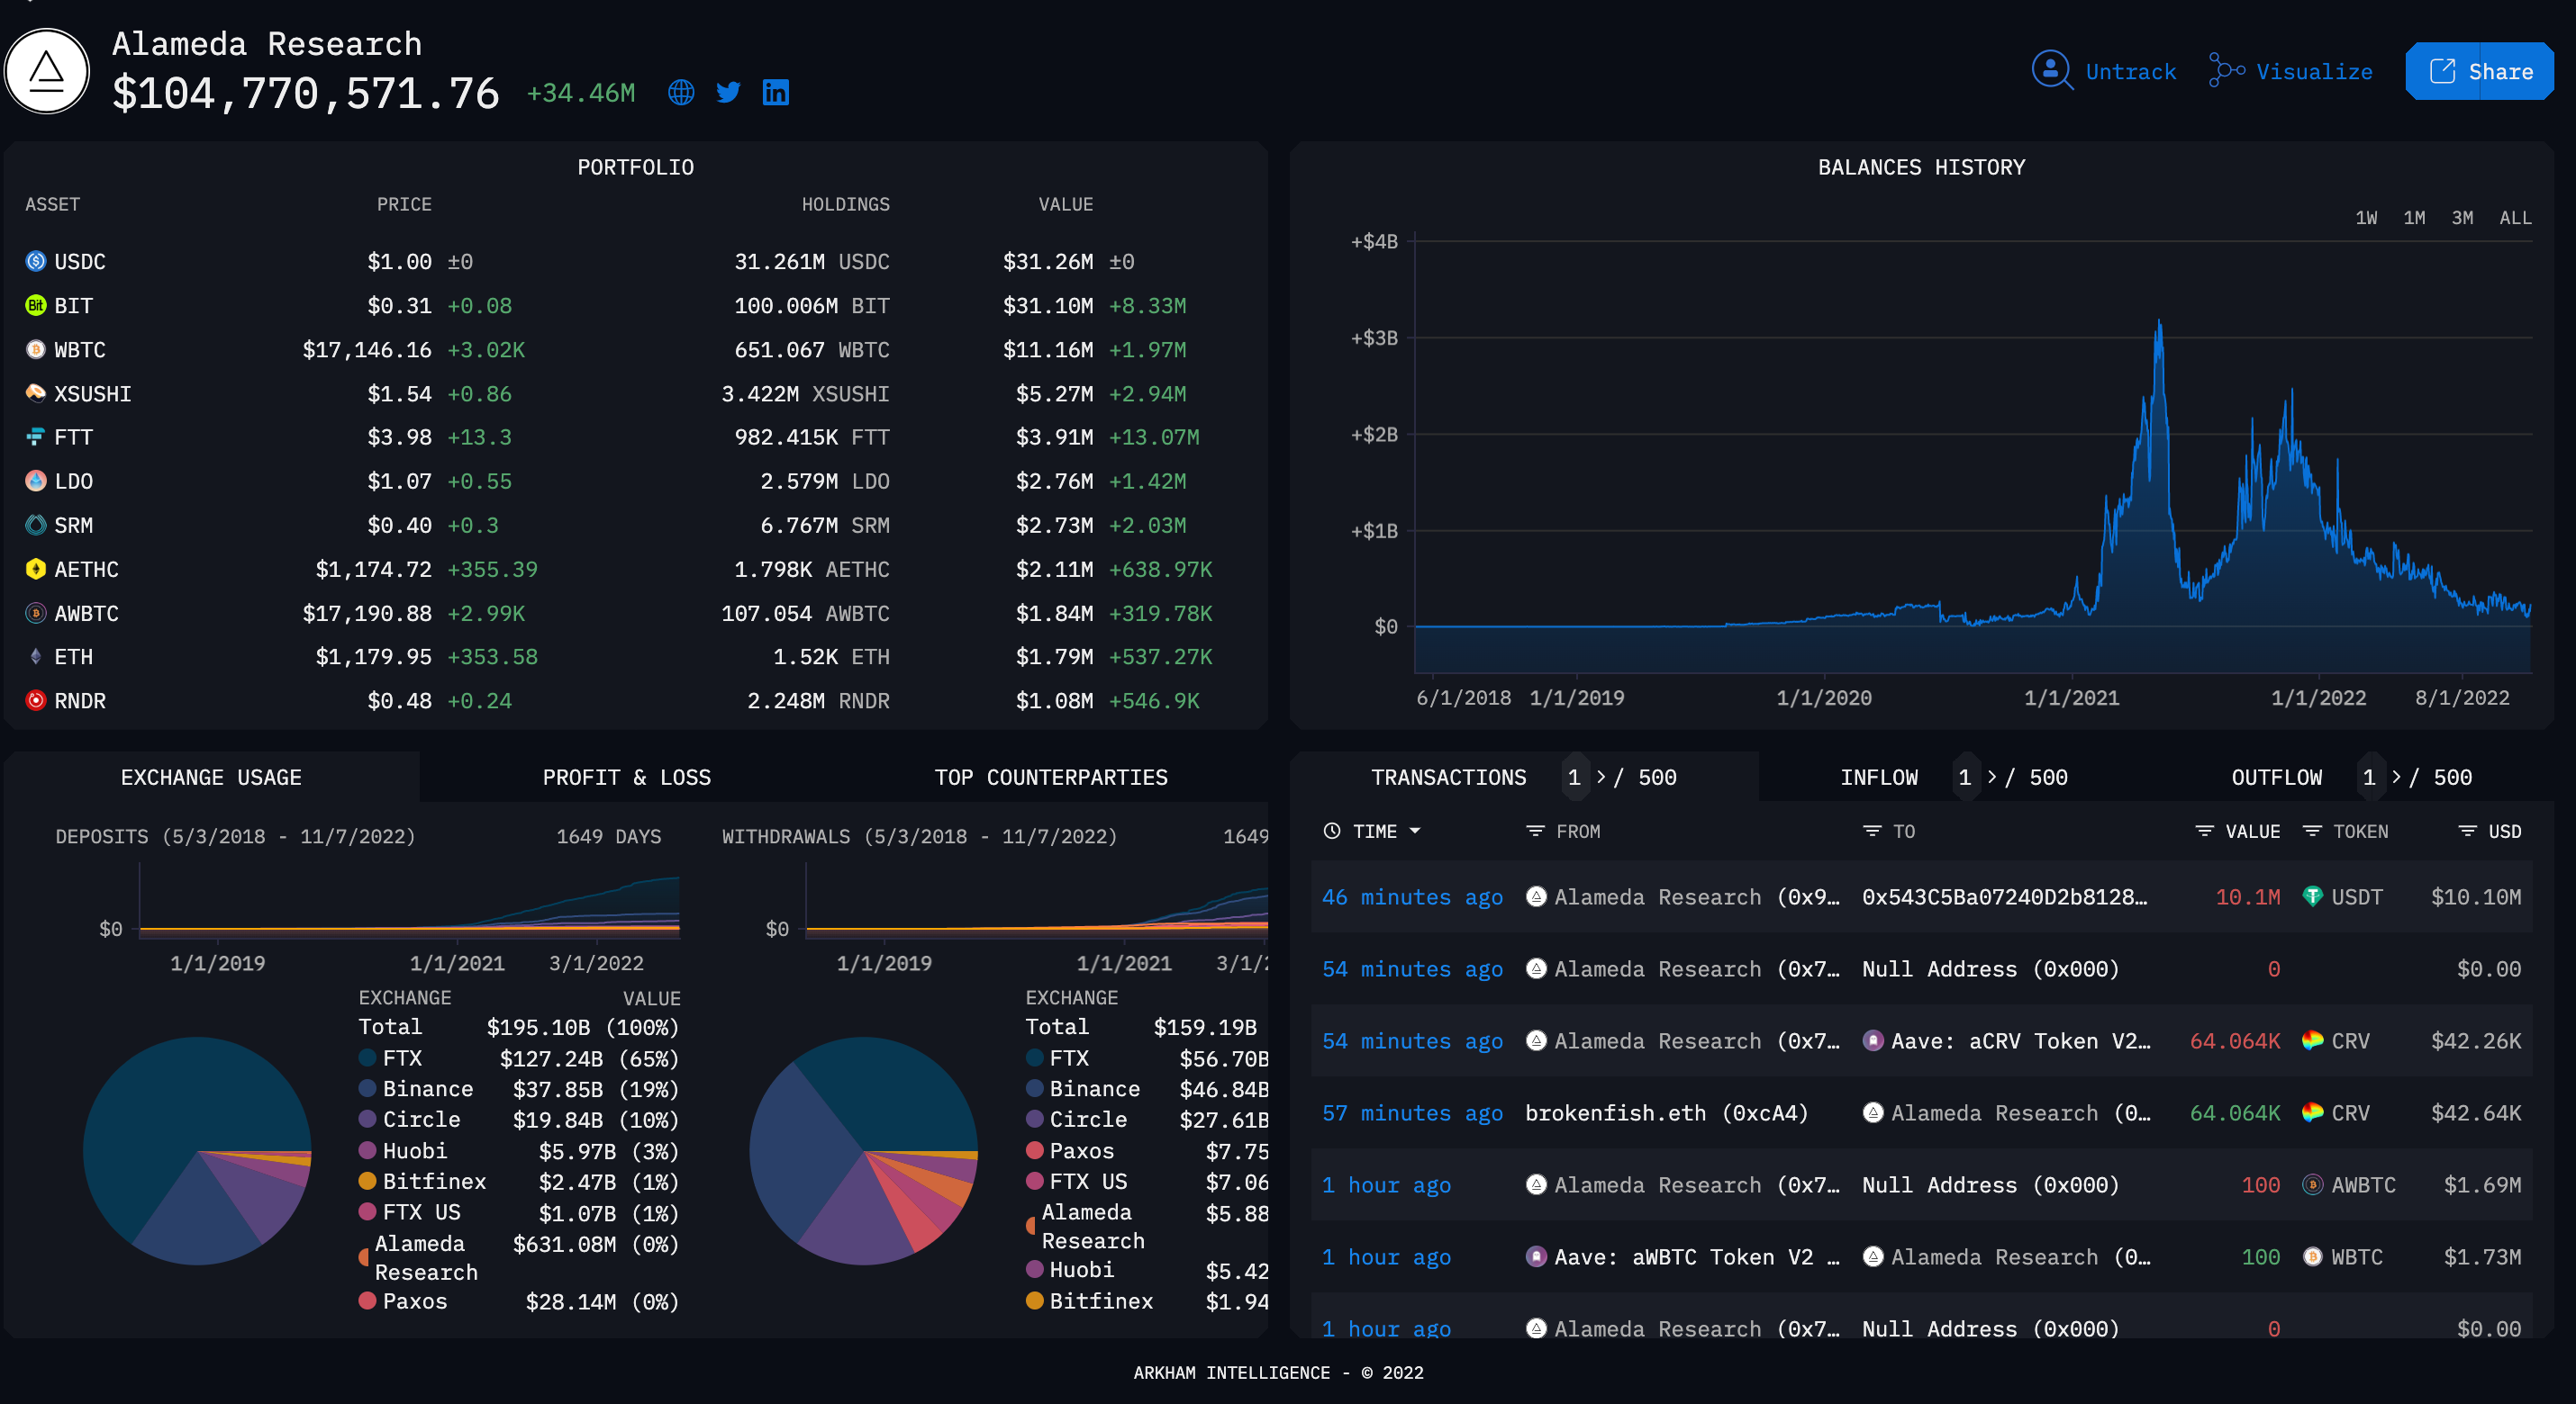
Task: Click the FTT token icon in portfolio
Action: coord(36,436)
